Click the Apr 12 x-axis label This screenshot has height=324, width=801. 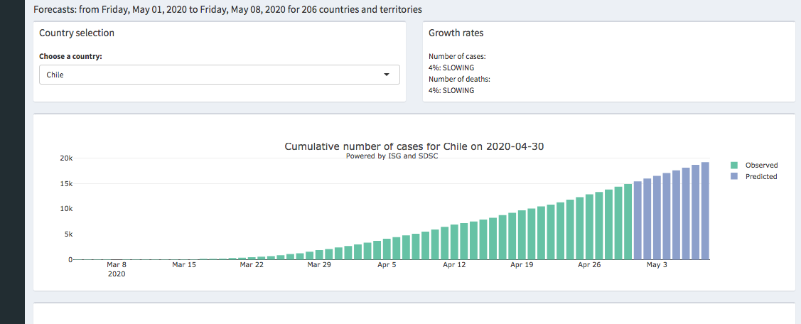[453, 265]
